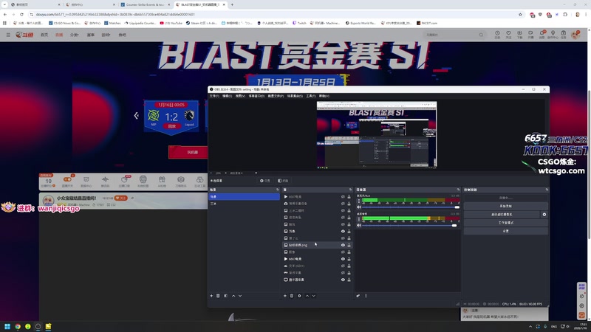Screen dimensions: 591x332
Task: Mute the Mic/Aux audio channel
Action: click(359, 207)
